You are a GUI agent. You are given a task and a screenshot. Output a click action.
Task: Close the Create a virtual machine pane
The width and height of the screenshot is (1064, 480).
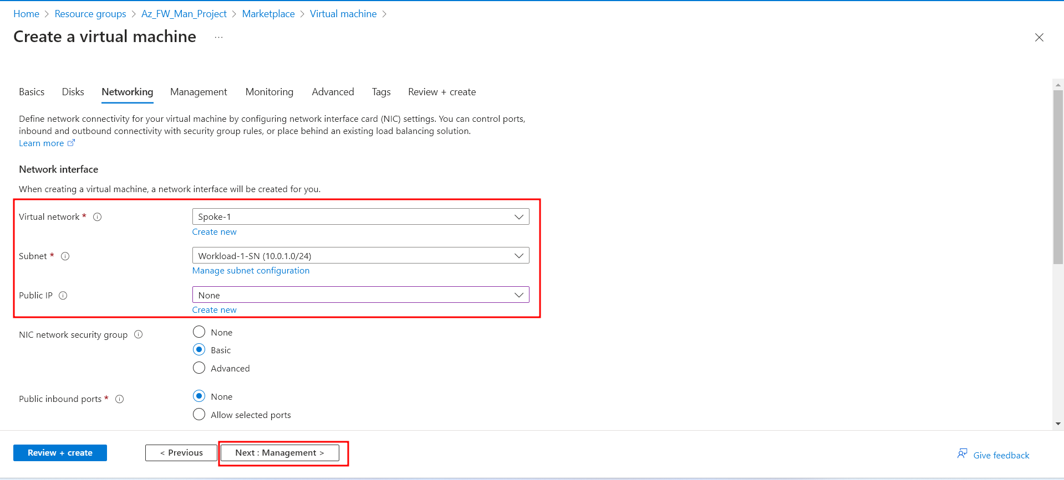1038,37
